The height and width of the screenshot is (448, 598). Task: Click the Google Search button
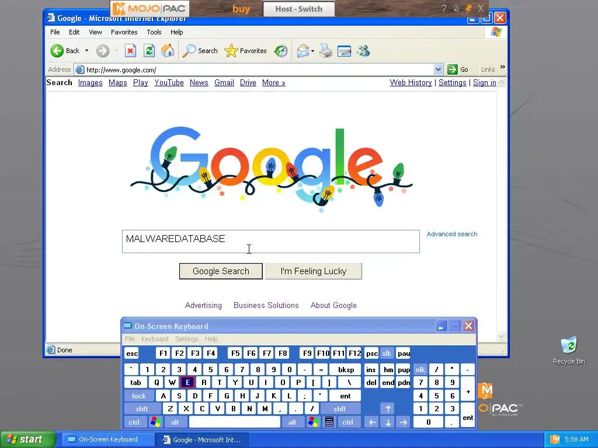221,271
